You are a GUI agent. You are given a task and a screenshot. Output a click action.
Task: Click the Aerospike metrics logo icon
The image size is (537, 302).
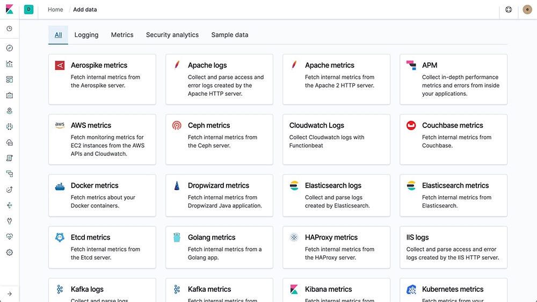tap(60, 65)
